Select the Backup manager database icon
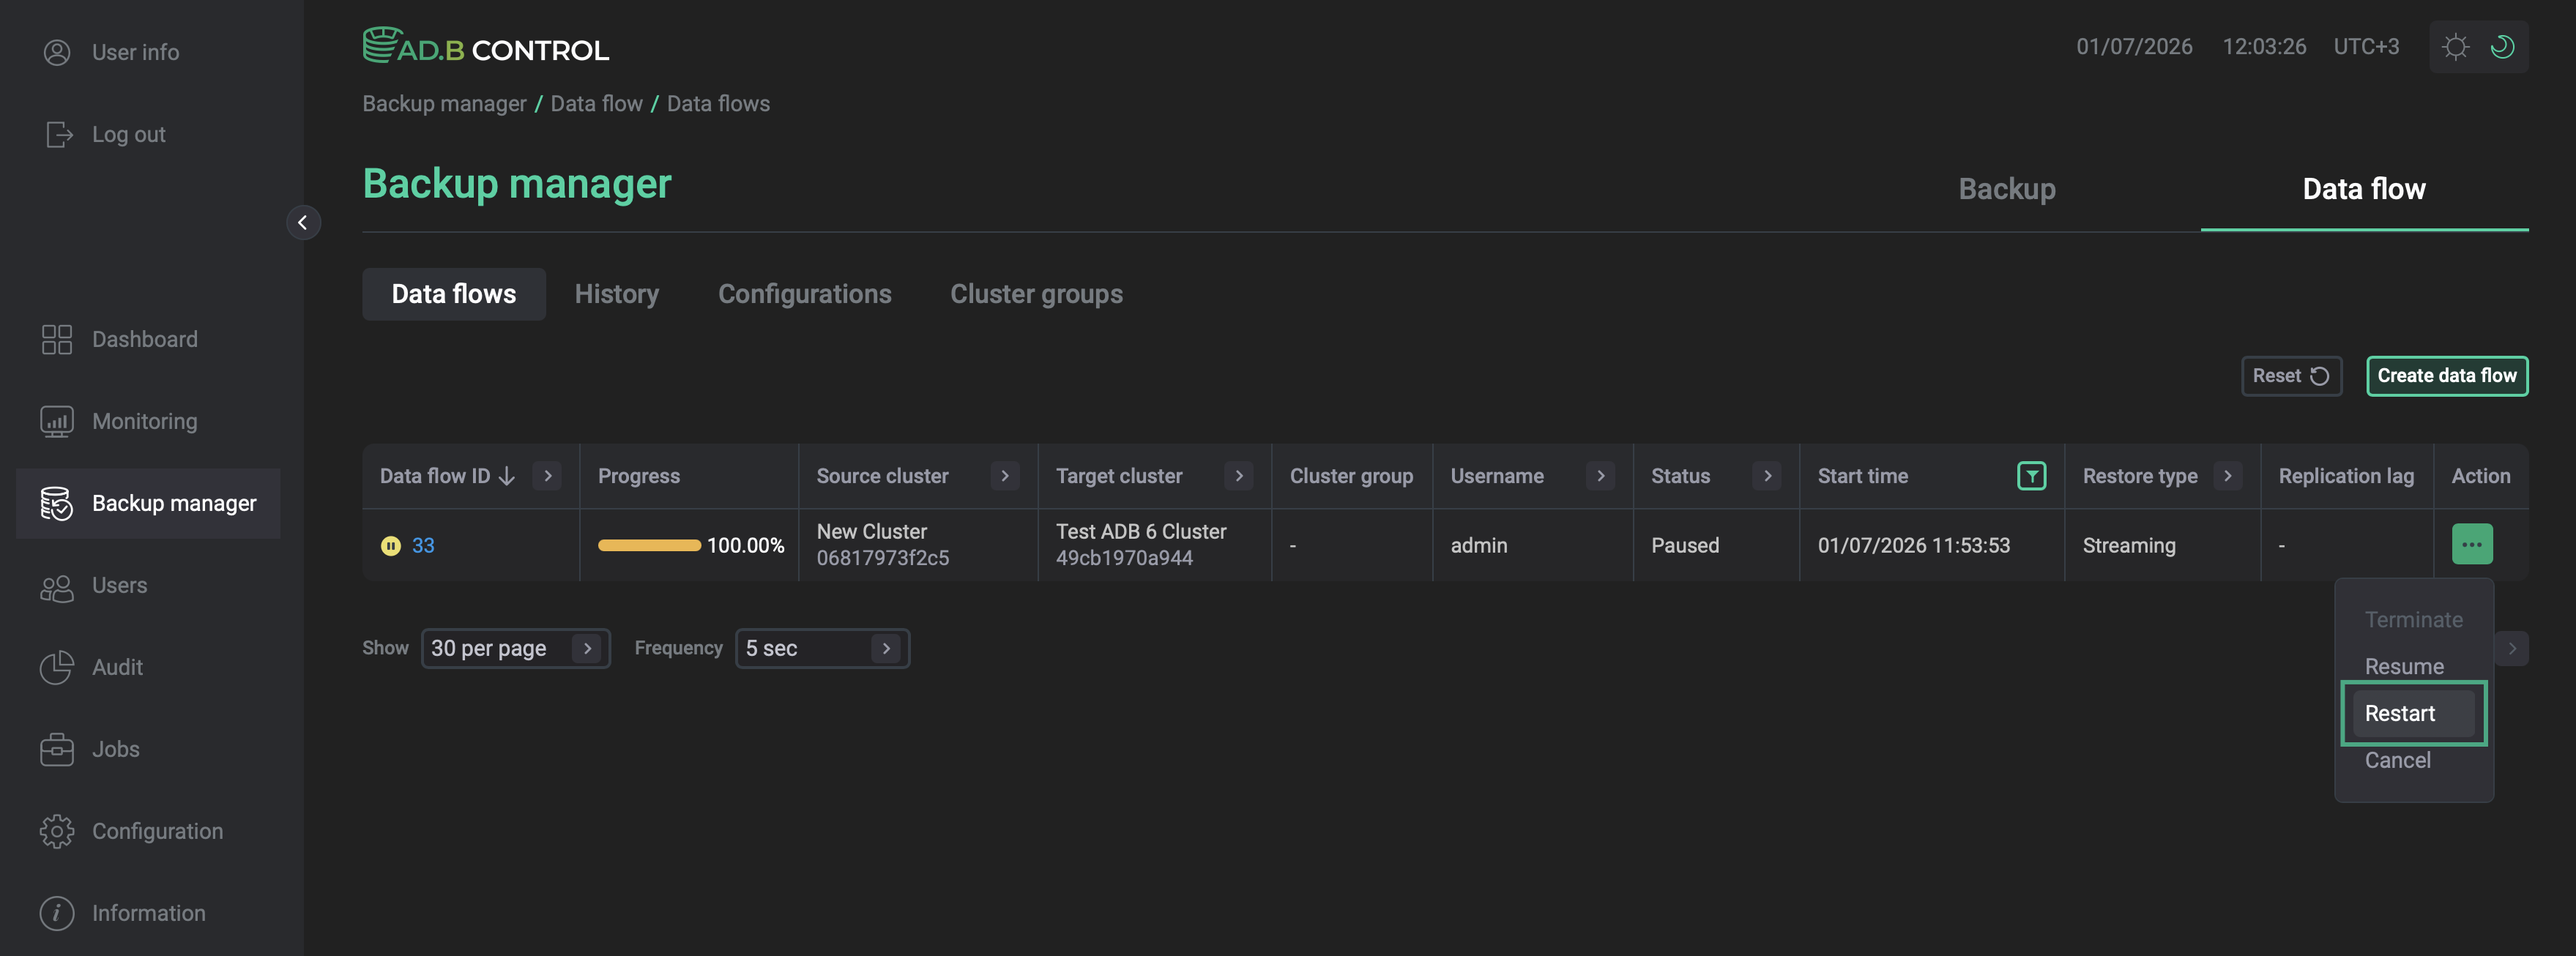This screenshot has height=956, width=2576. [x=57, y=503]
